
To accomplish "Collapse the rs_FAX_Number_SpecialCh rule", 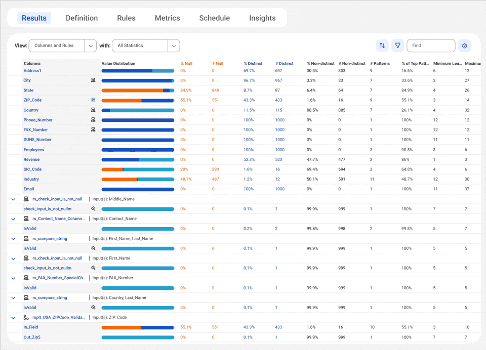I will click(13, 278).
